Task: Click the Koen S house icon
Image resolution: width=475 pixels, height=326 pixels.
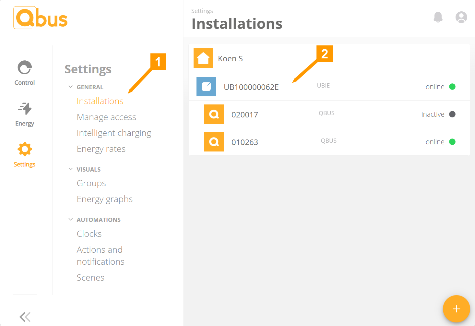Action: click(203, 58)
